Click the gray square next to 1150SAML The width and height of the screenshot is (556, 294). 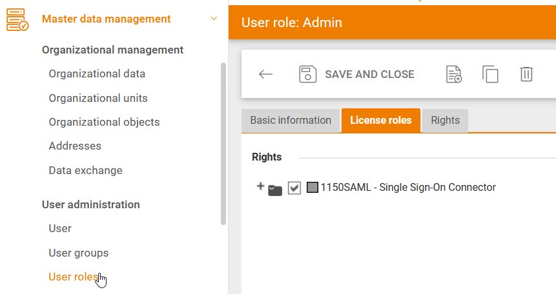click(313, 188)
